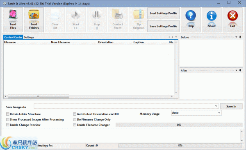246x150 pixels.
Task: Click the progress bar next to Enable Filename Changer
Action: click(179, 125)
